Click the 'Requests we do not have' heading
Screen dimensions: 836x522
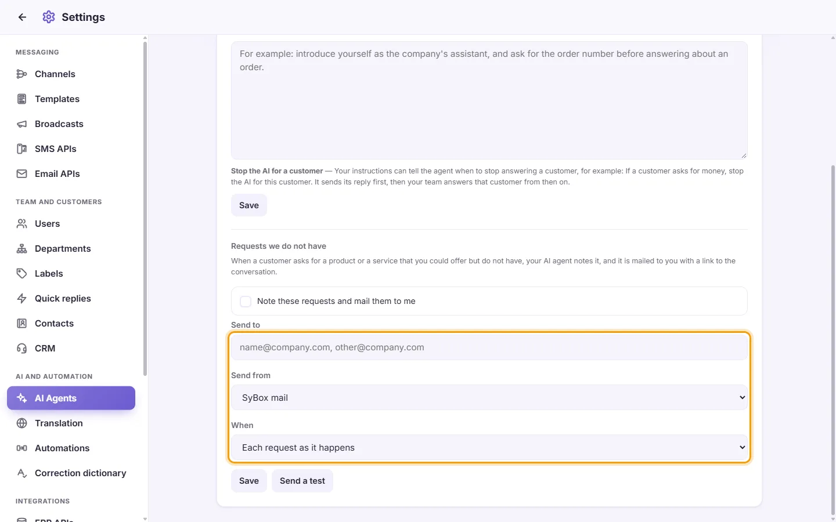pos(279,246)
